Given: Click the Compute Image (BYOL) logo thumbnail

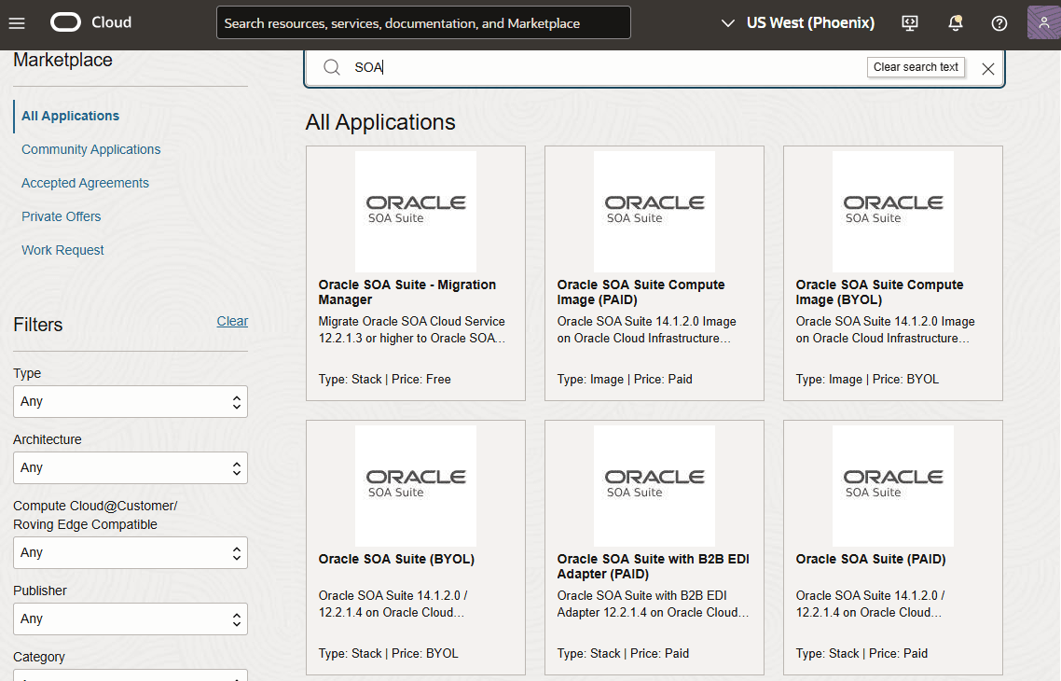Looking at the screenshot, I should click(x=893, y=211).
